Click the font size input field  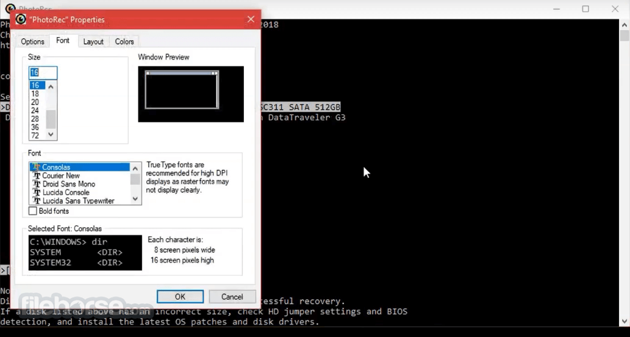43,73
